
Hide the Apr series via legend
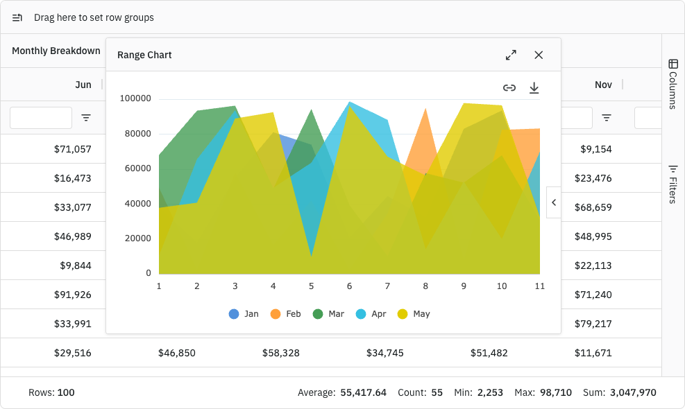(371, 314)
